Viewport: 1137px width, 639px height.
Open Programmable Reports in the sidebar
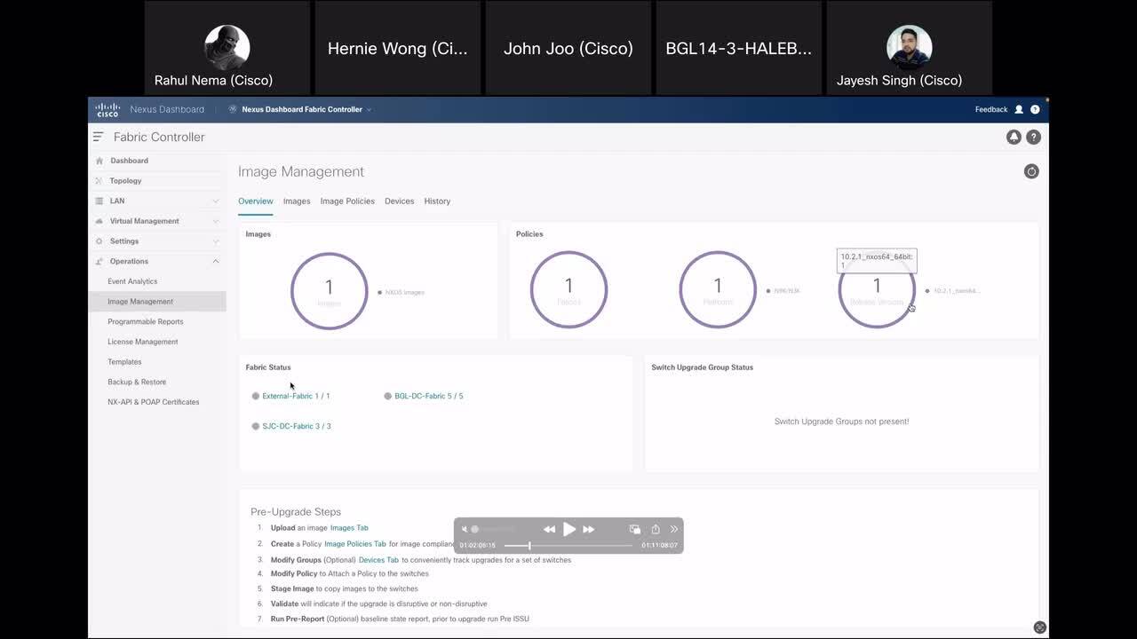click(x=146, y=321)
